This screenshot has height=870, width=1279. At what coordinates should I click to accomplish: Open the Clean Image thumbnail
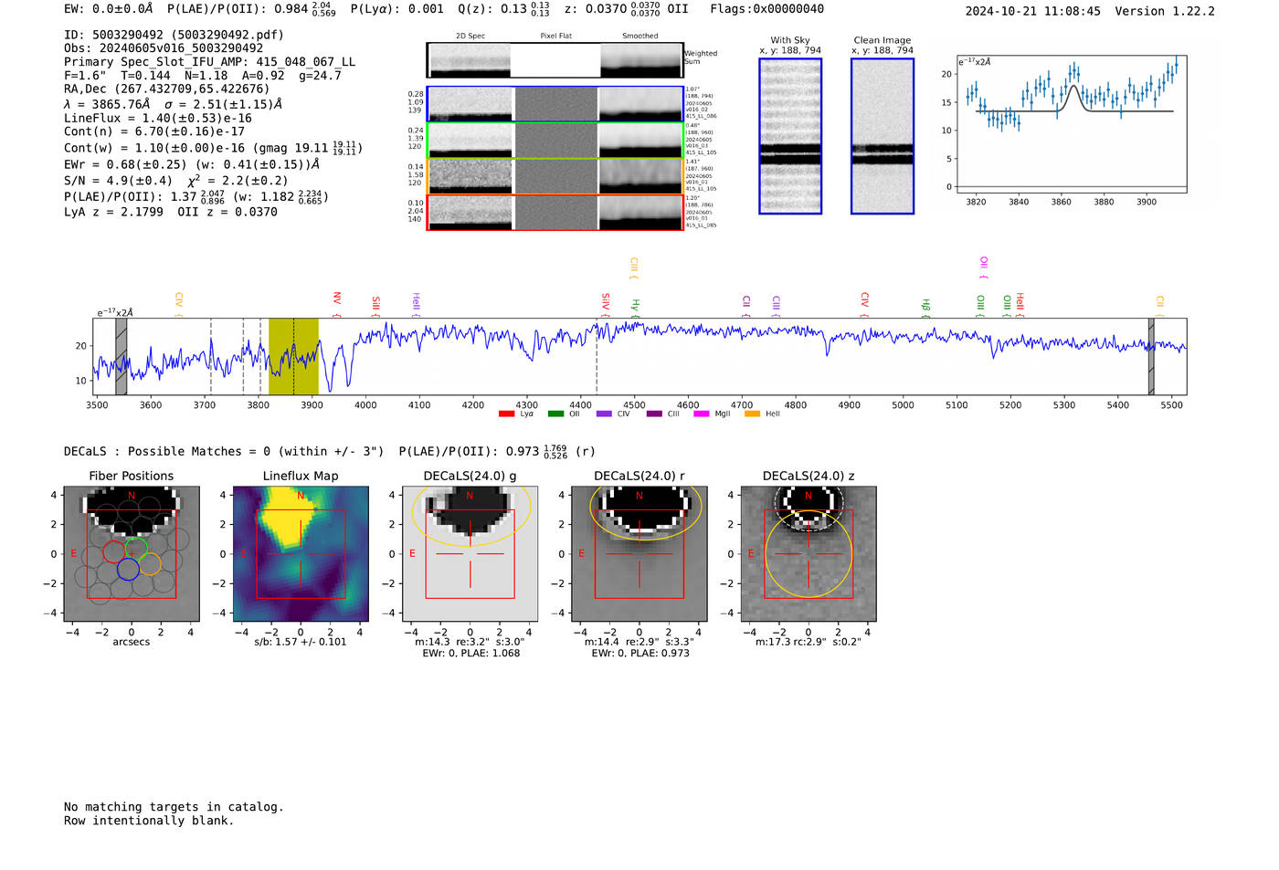tap(883, 136)
